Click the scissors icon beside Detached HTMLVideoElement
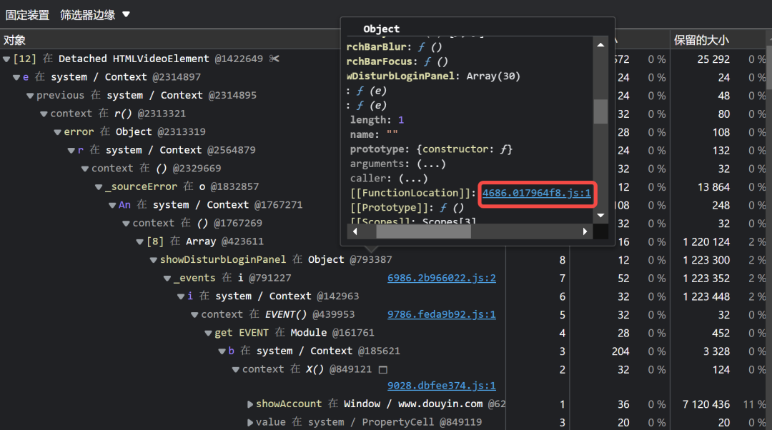Image resolution: width=772 pixels, height=430 pixels. pyautogui.click(x=274, y=59)
